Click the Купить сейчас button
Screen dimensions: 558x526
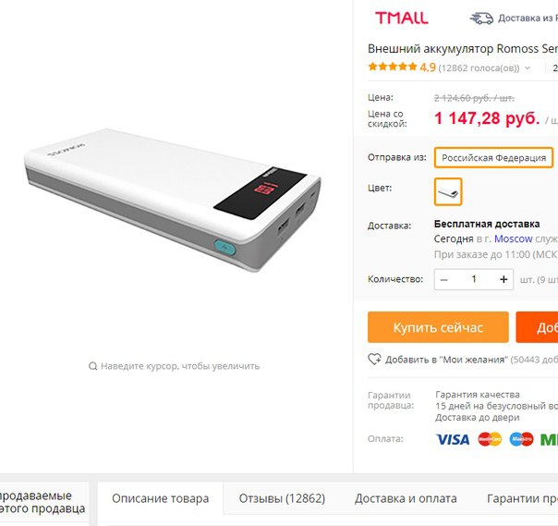click(438, 327)
